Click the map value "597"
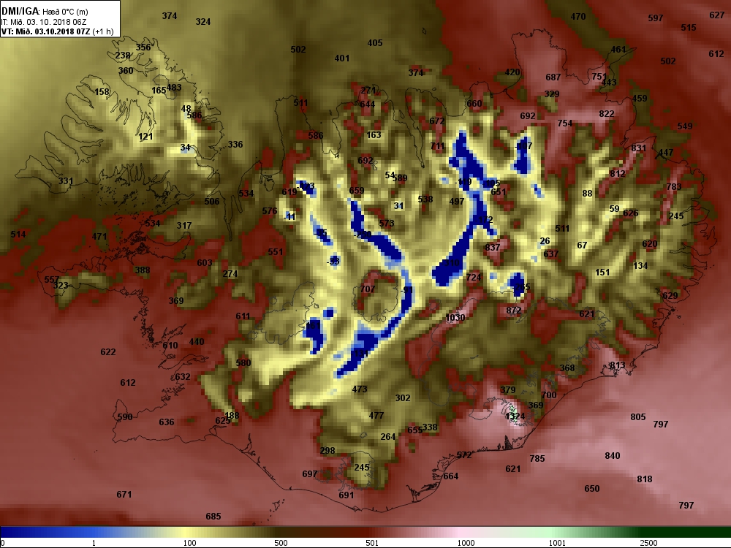This screenshot has height=548, width=731. click(656, 18)
